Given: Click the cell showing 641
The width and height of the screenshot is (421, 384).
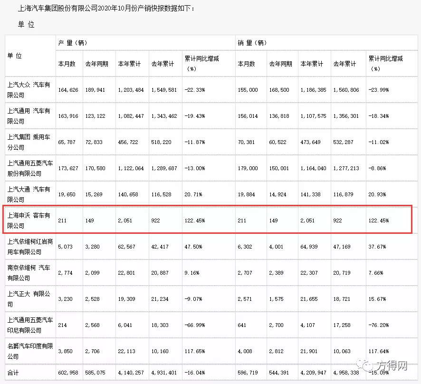Looking at the screenshot, I should tap(242, 325).
